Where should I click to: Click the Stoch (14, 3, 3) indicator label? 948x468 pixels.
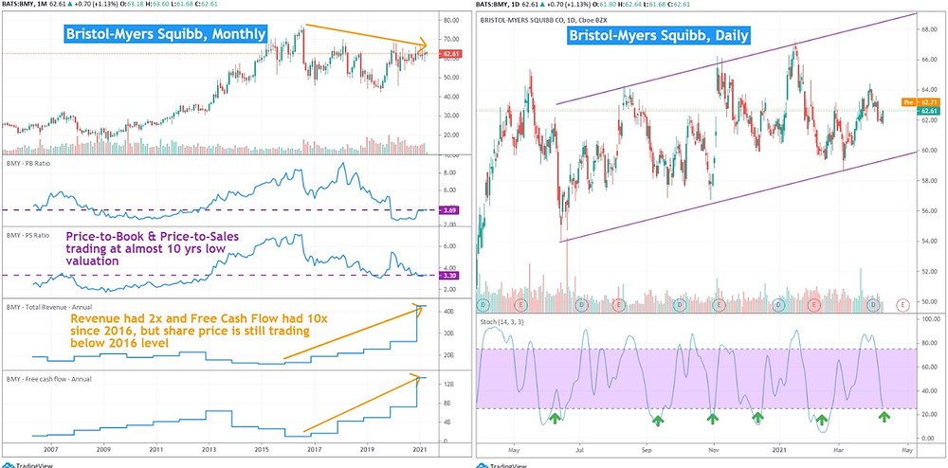click(501, 323)
